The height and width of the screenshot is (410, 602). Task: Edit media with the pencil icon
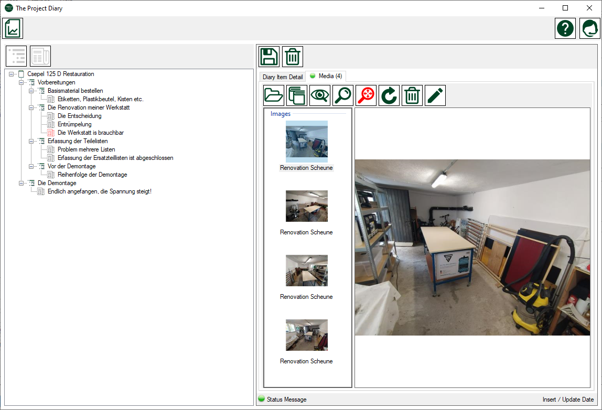(x=435, y=95)
